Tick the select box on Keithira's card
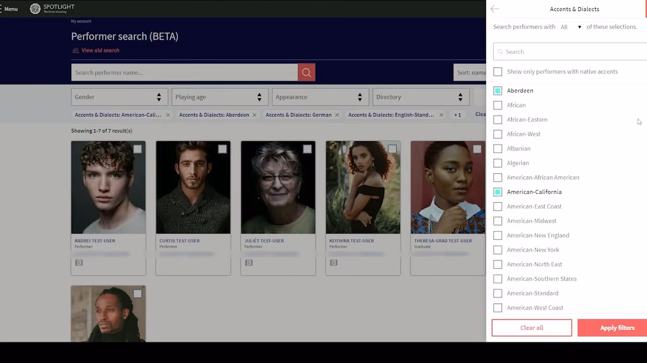The height and width of the screenshot is (363, 647). coord(392,149)
